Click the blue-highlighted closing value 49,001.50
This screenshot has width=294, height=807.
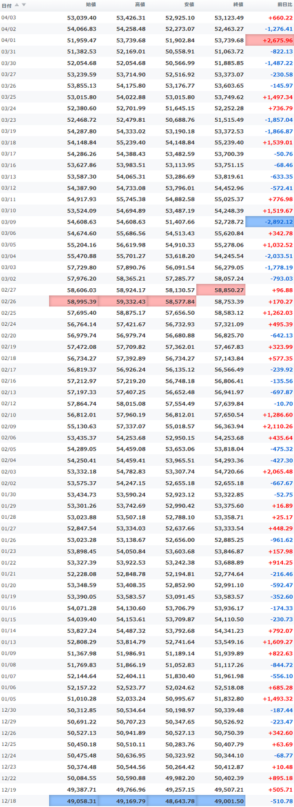click(220, 801)
